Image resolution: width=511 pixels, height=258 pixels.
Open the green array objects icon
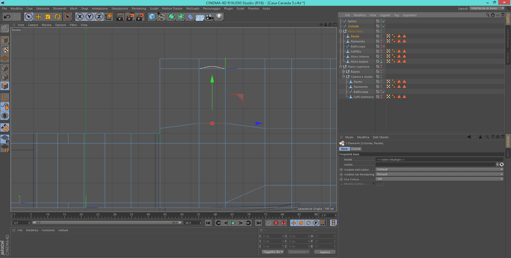click(181, 17)
